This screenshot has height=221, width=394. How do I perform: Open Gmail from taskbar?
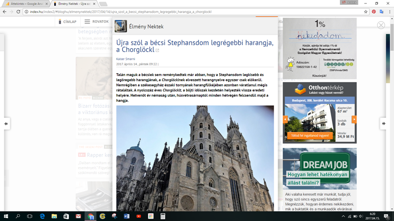(78, 216)
